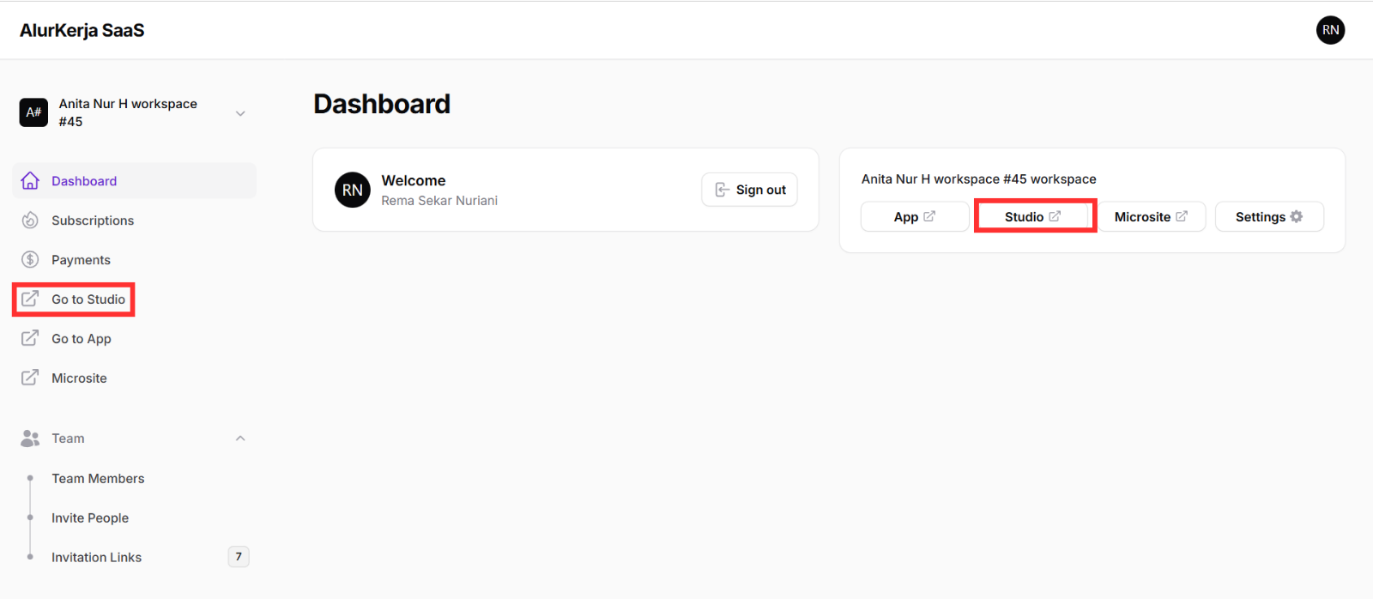This screenshot has height=599, width=1373.
Task: Click the Sign out button
Action: [x=748, y=189]
